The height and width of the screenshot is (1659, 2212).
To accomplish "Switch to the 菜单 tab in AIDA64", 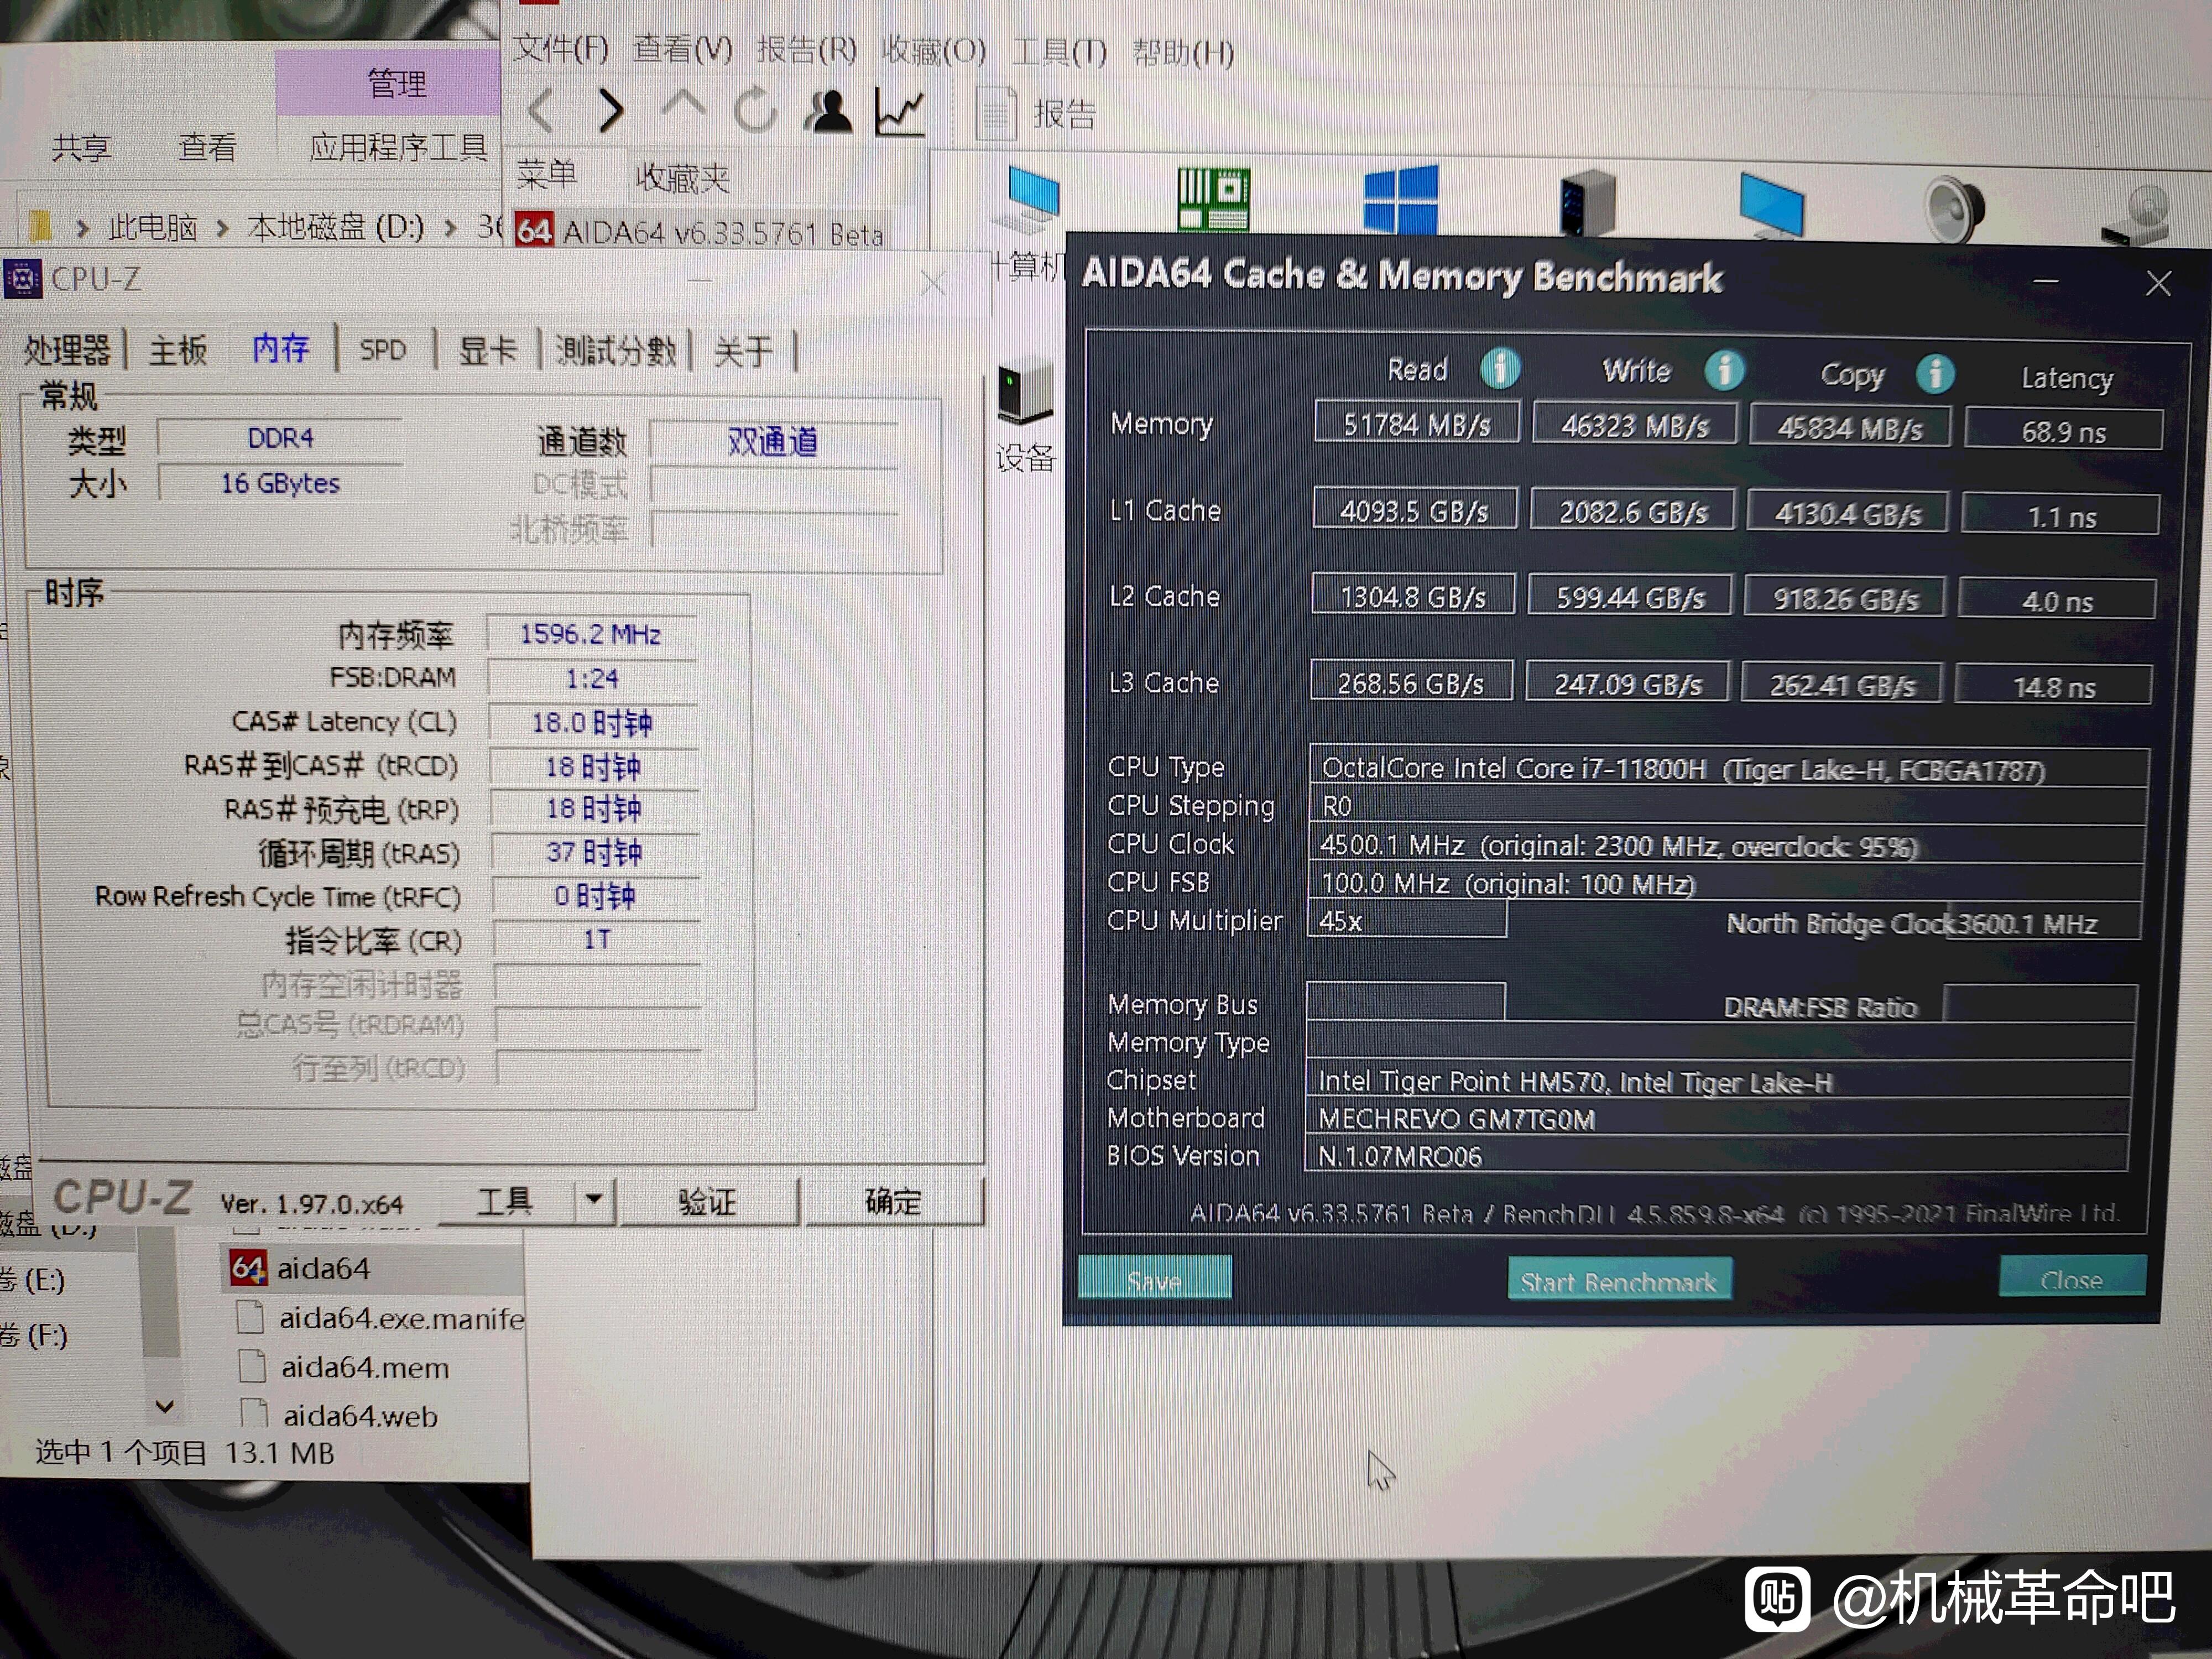I will point(547,175).
